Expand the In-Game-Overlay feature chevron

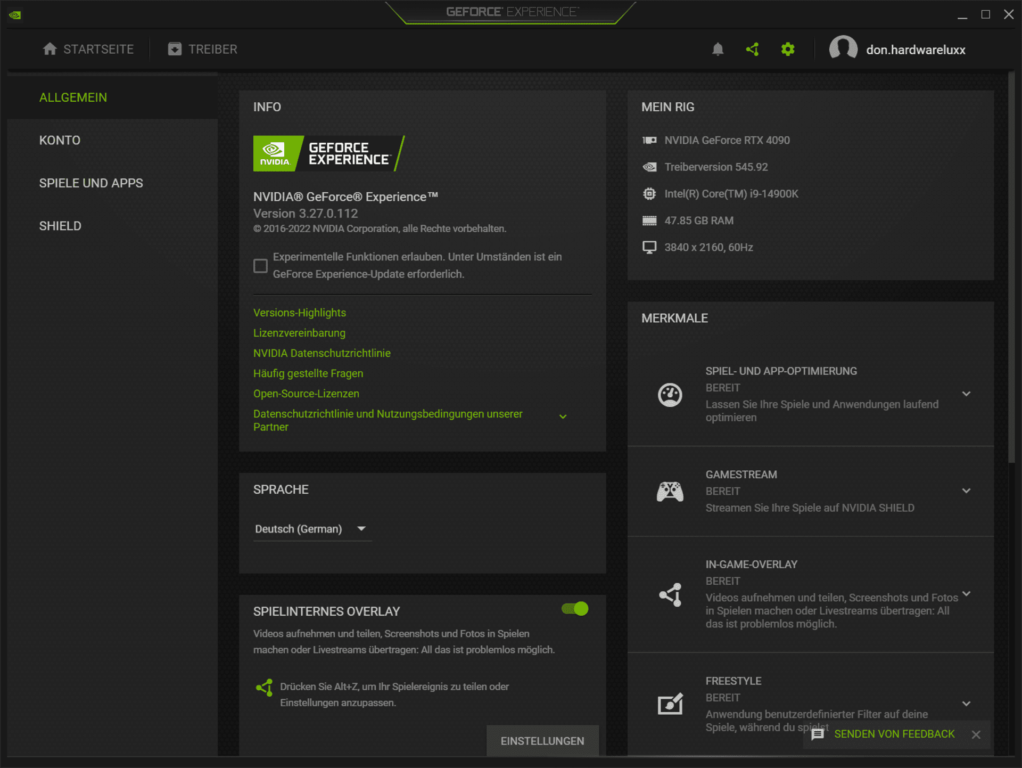tap(966, 593)
